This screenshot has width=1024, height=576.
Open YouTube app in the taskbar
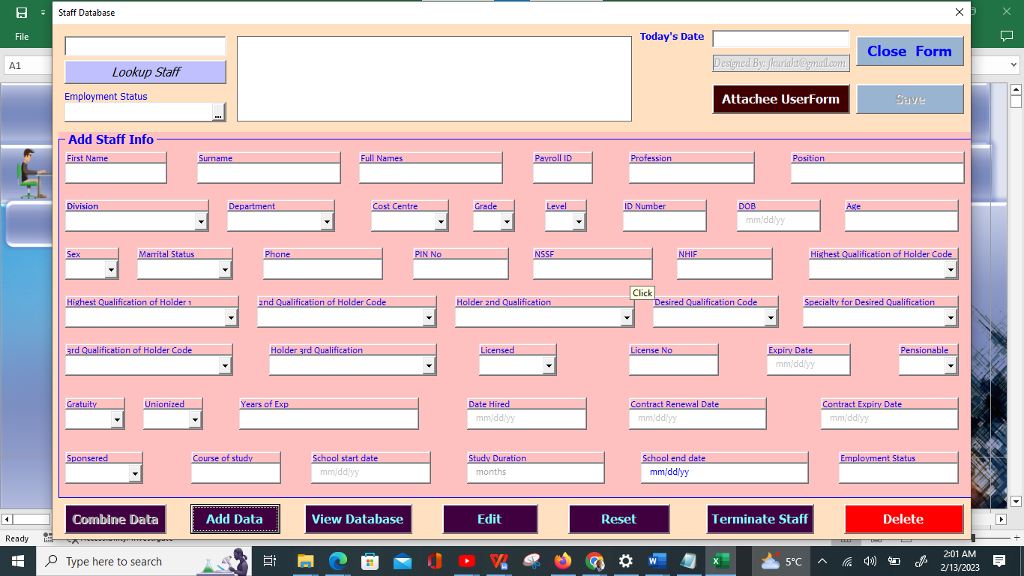(466, 561)
